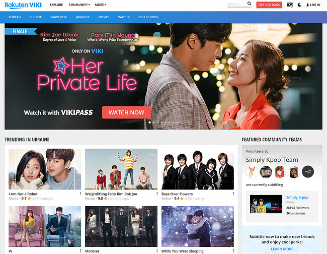This screenshot has width=327, height=254.
Task: Click third volunteer avatar in Simply Kpop Team
Action: (x=280, y=172)
